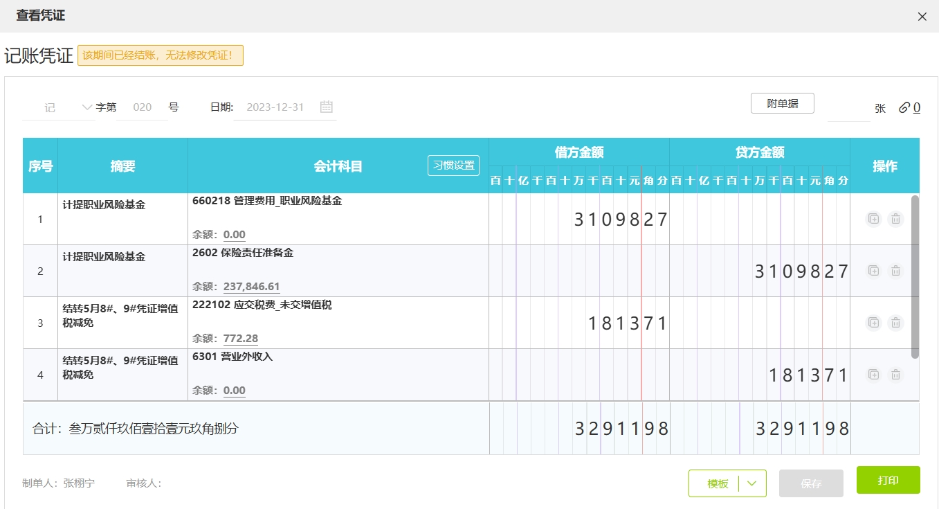Click the attachment count field before 张
The height and width of the screenshot is (509, 939).
848,108
